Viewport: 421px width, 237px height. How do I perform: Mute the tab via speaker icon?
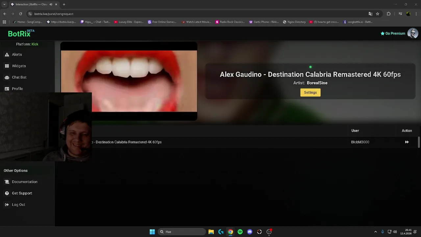(x=51, y=4)
